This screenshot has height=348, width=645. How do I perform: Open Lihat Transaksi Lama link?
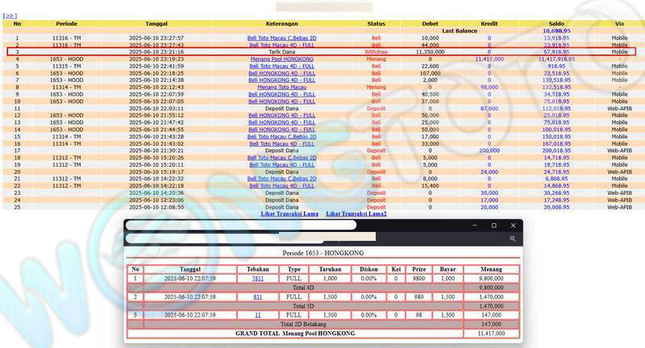289,213
